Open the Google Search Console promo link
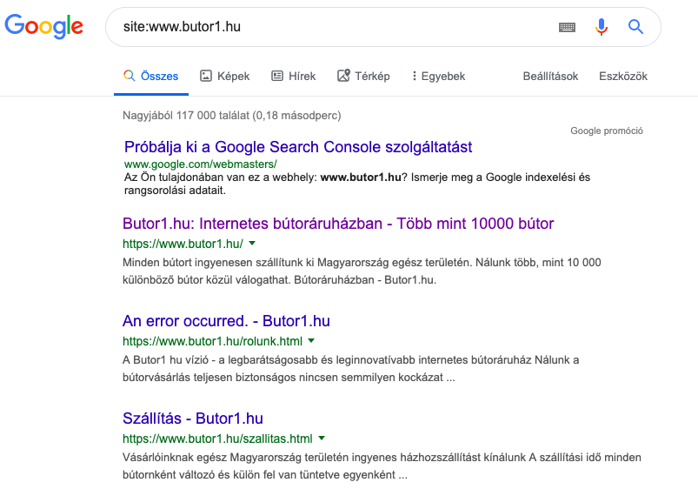The height and width of the screenshot is (489, 698). (x=298, y=147)
